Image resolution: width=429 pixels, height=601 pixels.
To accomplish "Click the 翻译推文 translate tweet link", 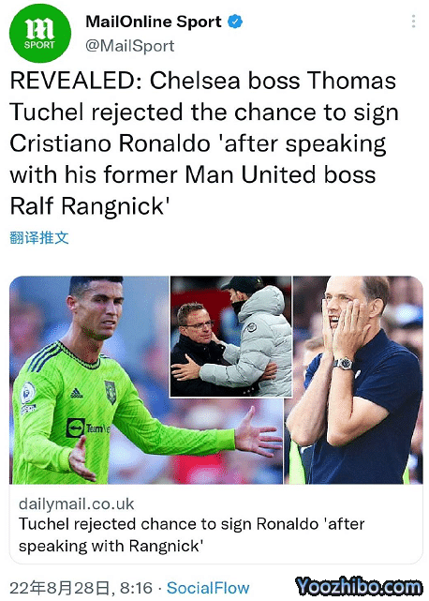I will click(39, 238).
